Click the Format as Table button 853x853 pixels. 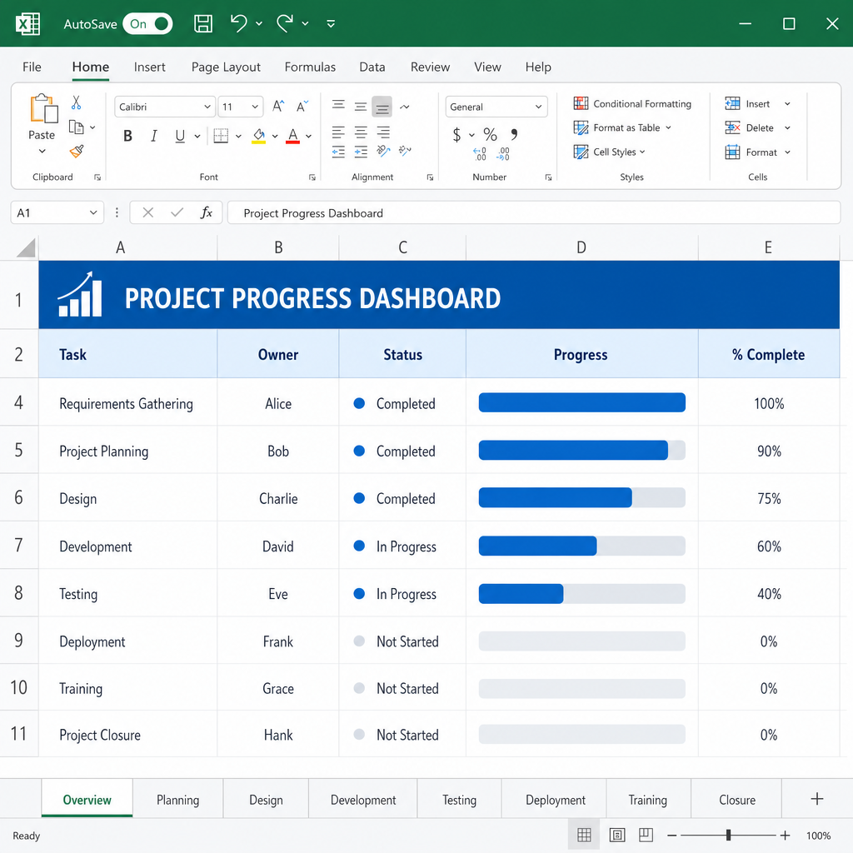click(622, 127)
